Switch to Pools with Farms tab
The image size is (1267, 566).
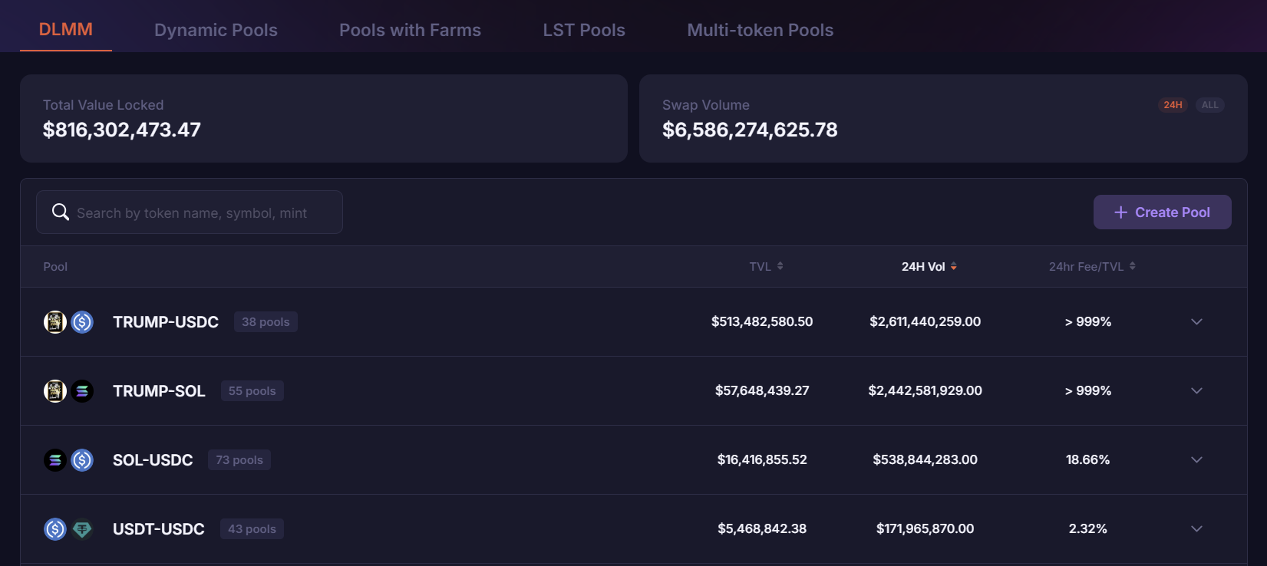[410, 30]
